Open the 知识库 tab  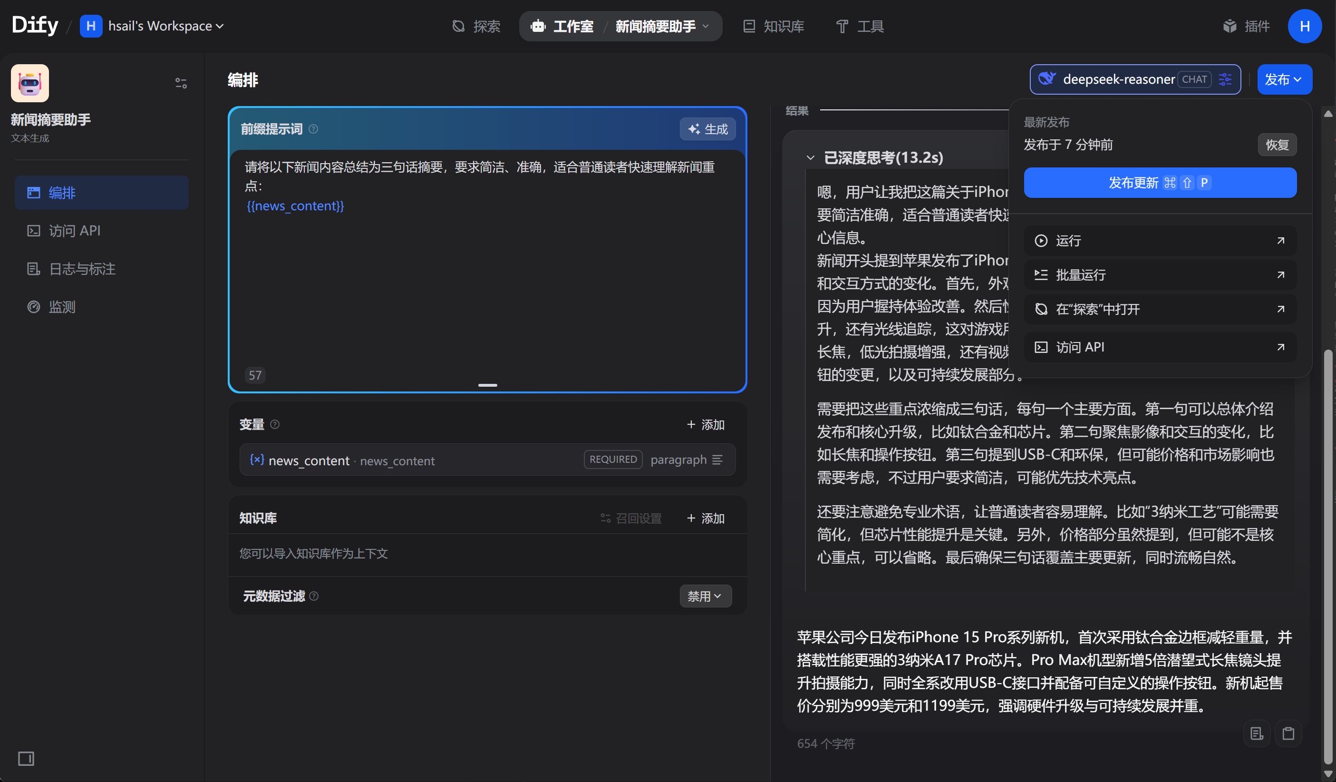coord(774,26)
